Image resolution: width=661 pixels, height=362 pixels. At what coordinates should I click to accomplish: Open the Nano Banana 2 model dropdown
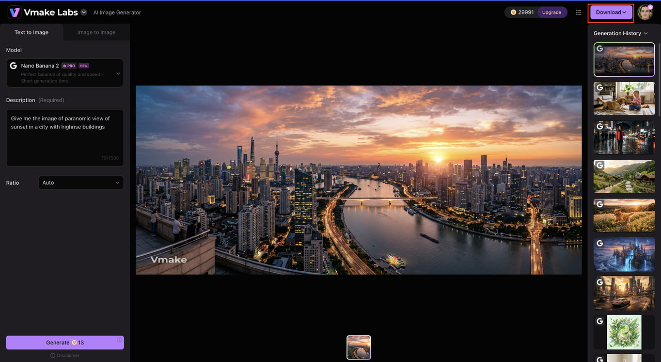tap(65, 73)
